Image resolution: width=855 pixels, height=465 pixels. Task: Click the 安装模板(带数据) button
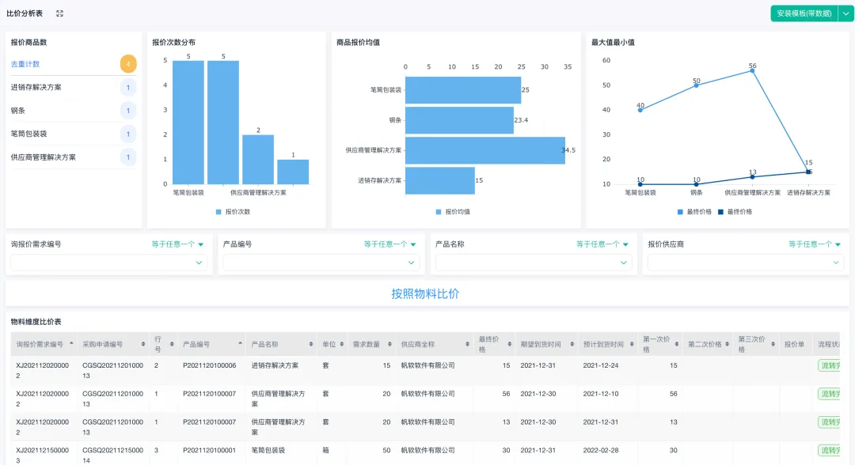tap(804, 13)
